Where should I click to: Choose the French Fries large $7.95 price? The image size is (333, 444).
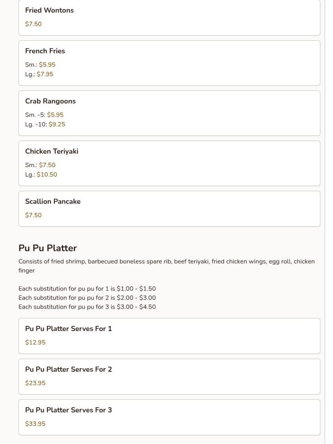(45, 74)
